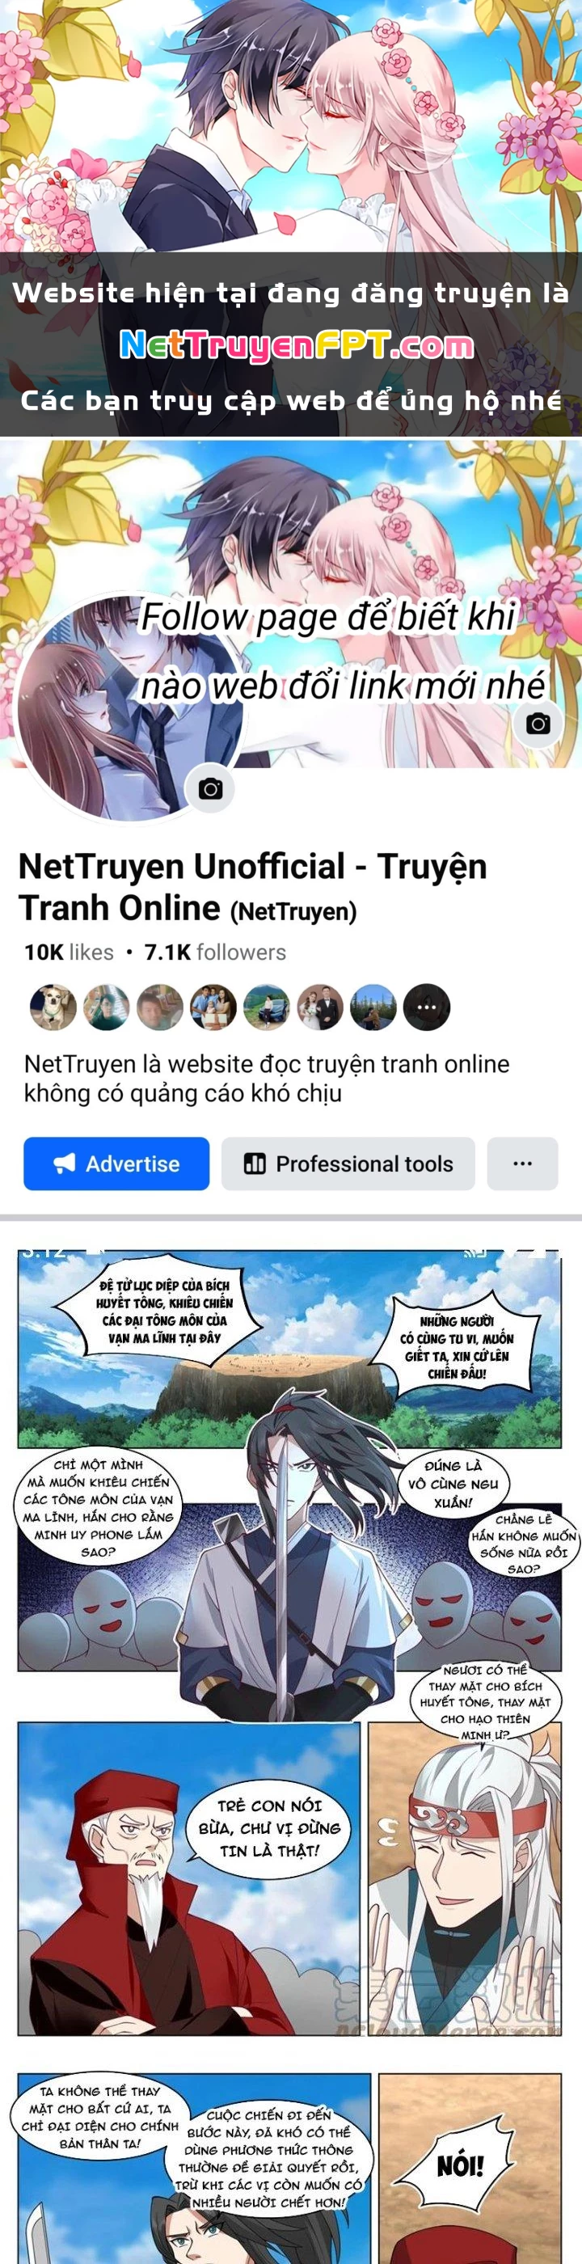Open the three-dots more options button
The width and height of the screenshot is (582, 2264).
(522, 1163)
